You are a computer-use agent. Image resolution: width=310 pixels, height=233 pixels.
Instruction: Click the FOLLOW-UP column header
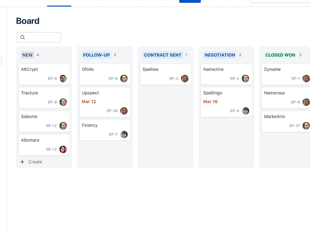coord(96,55)
